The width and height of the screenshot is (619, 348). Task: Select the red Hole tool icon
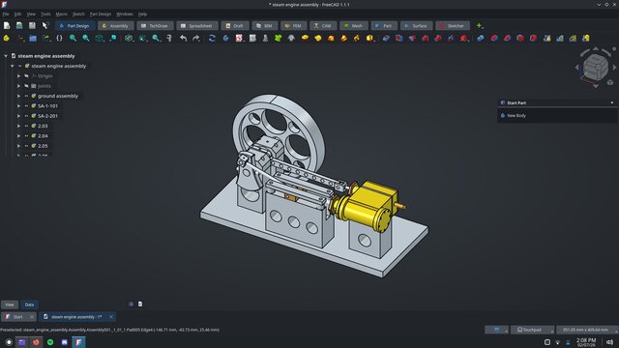click(399, 39)
